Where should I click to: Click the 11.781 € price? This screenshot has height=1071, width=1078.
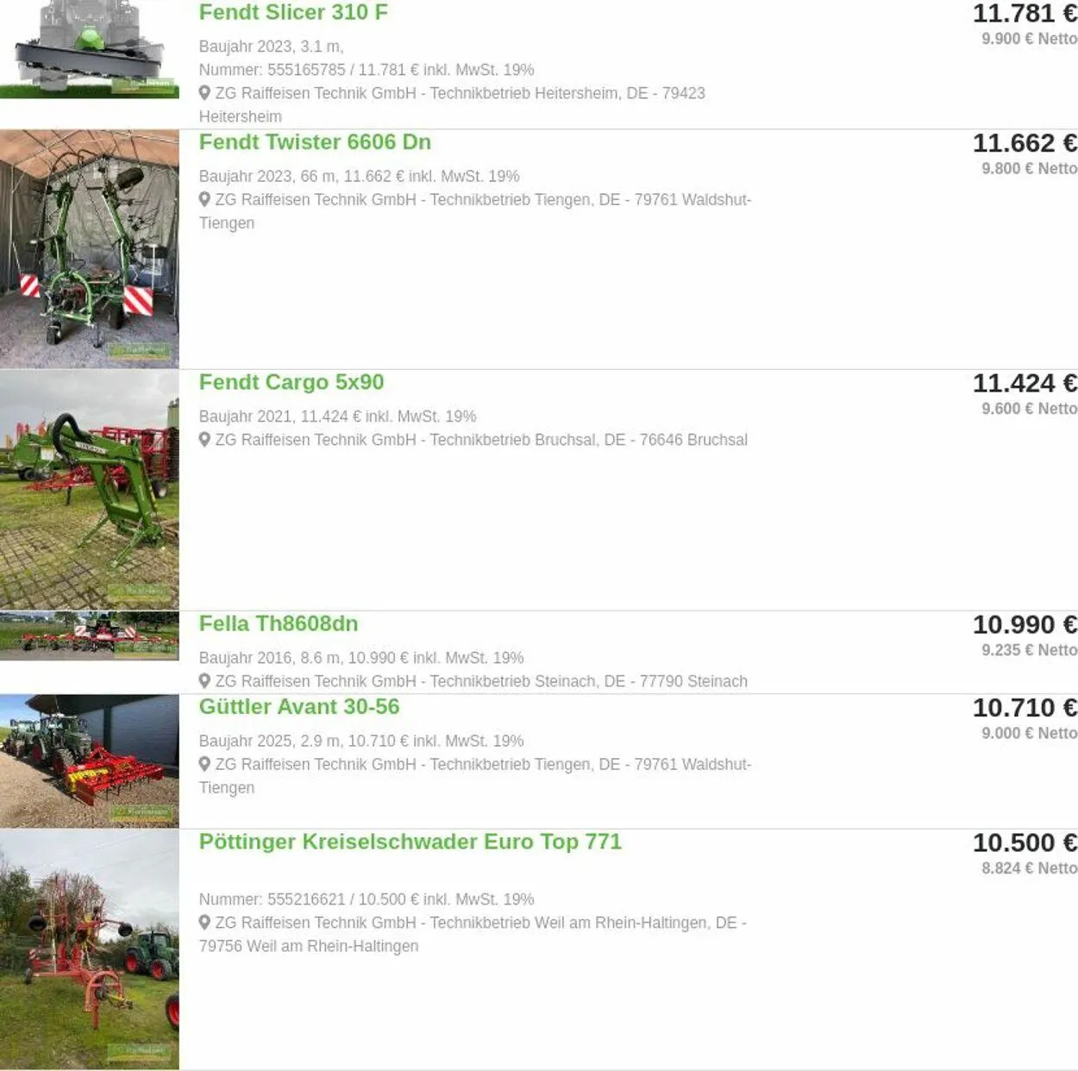(1025, 14)
